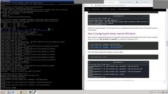The width and height of the screenshot is (168, 94).
Task: Click the system tray clock
Action: (163, 92)
